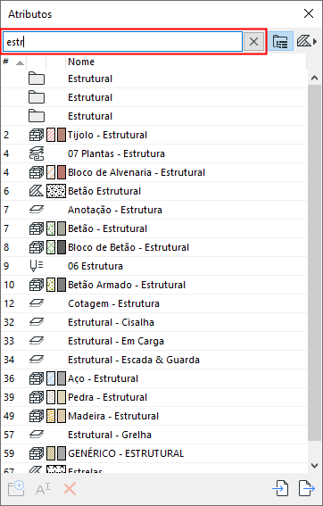Select Estrutural - Em Carga name
Image resolution: width=323 pixels, height=506 pixels.
pyautogui.click(x=116, y=341)
